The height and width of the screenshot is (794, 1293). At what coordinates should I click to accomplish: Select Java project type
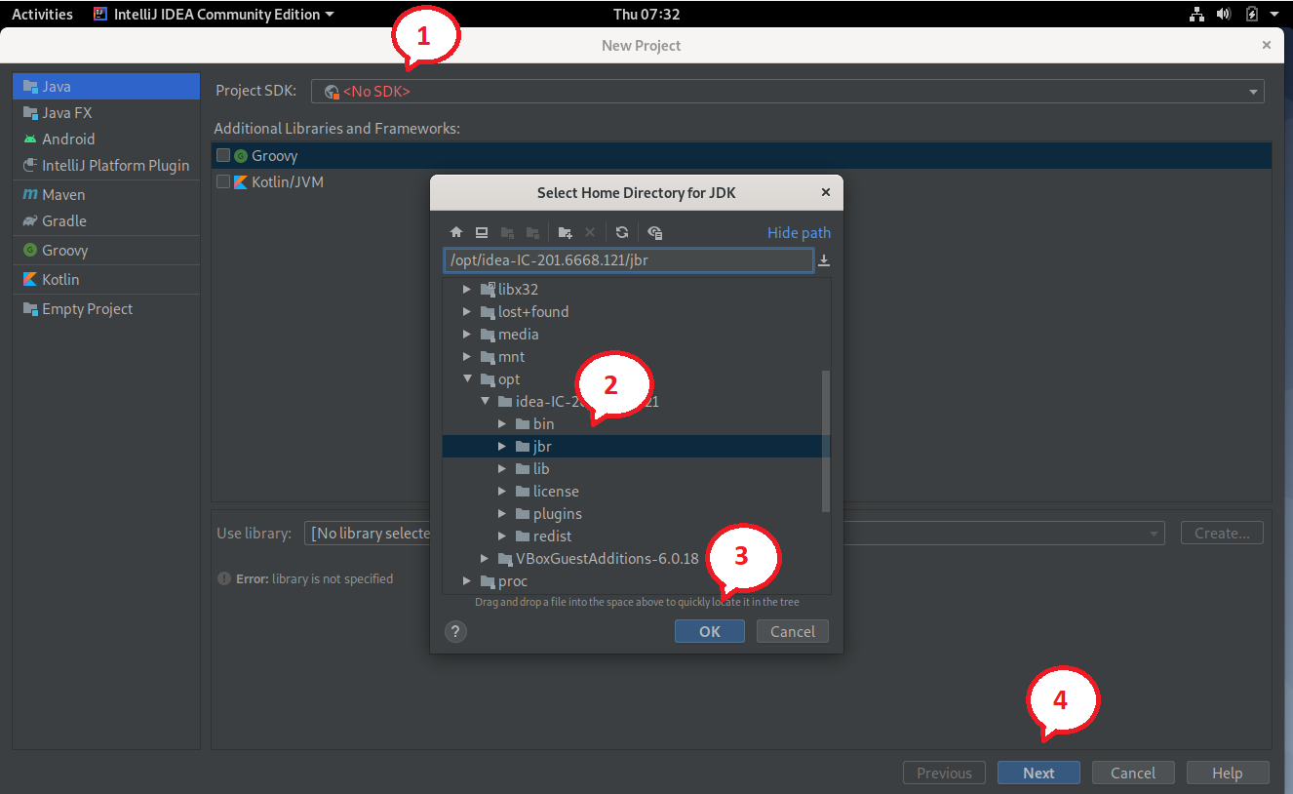click(x=106, y=86)
